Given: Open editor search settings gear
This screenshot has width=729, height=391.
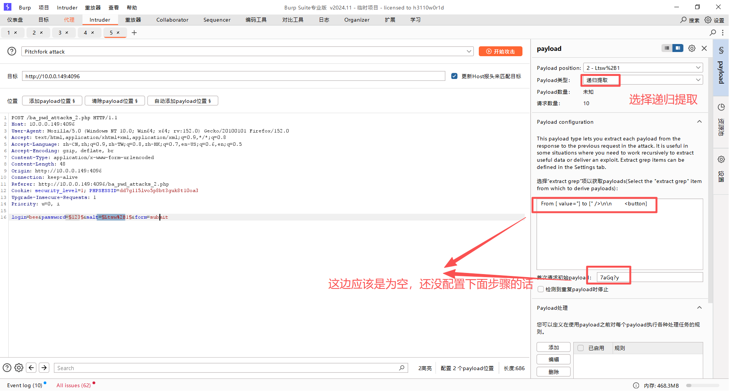Looking at the screenshot, I should 19,367.
